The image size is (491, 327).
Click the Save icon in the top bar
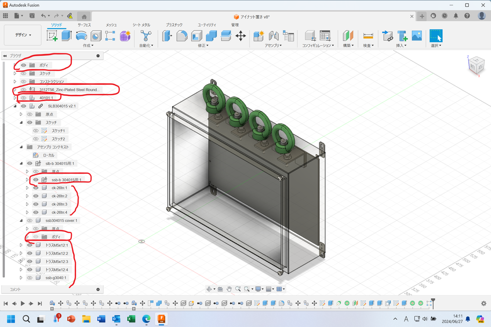point(32,16)
